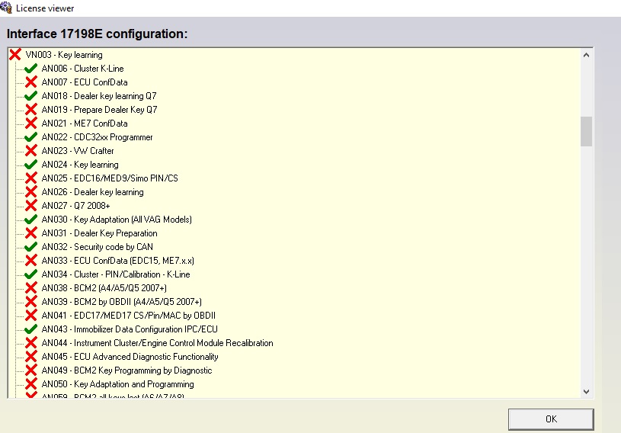This screenshot has width=621, height=433.
Task: Click red X next to AN023 VW Crafter
Action: 31,151
